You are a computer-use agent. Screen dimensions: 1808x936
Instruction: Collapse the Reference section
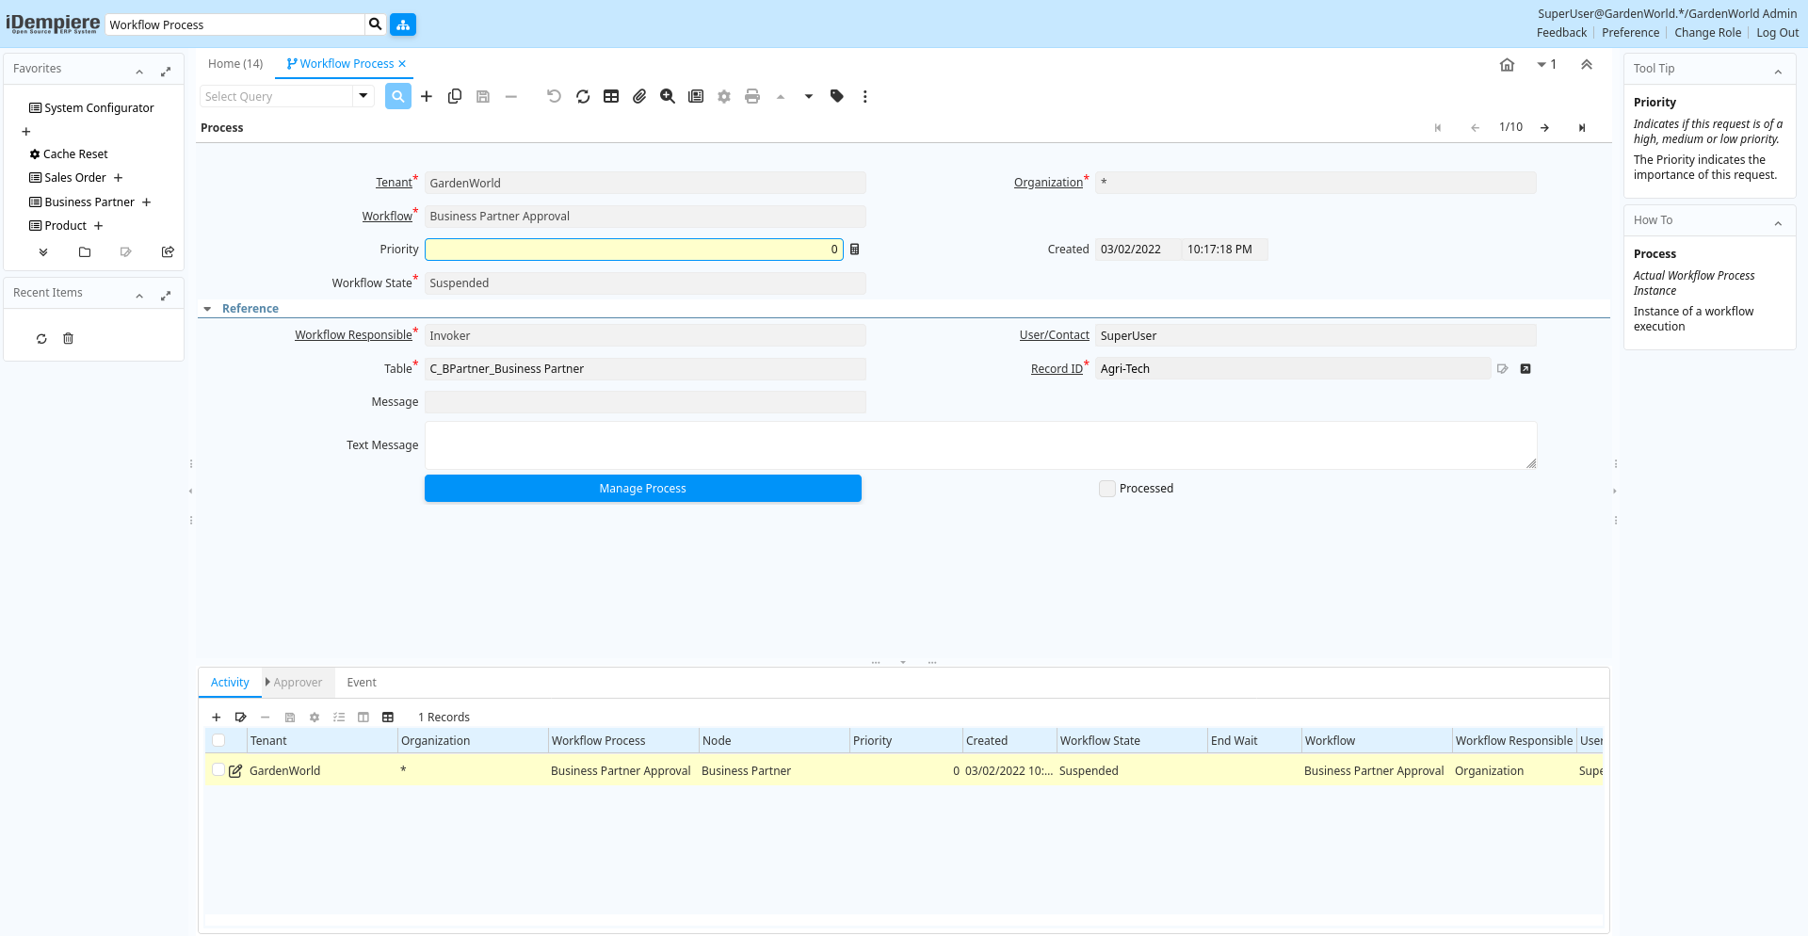(x=207, y=309)
